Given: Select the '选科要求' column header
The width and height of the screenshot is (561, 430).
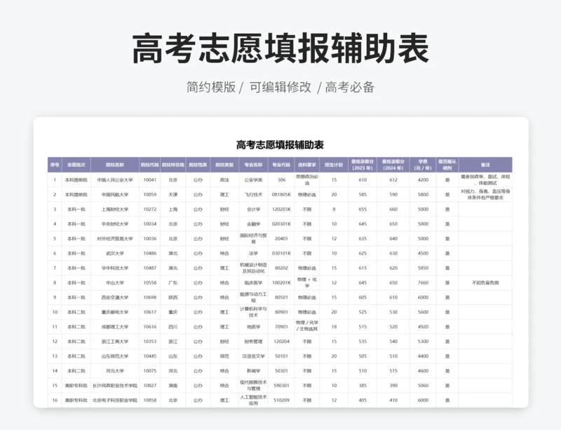Looking at the screenshot, I should (307, 165).
